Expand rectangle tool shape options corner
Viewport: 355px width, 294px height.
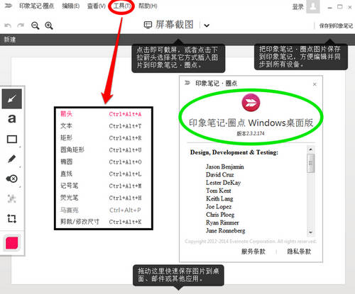(20, 147)
